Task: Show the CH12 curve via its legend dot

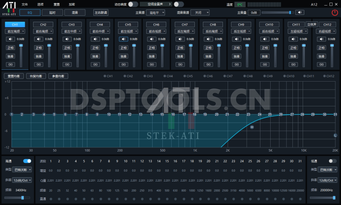Action: point(324,76)
